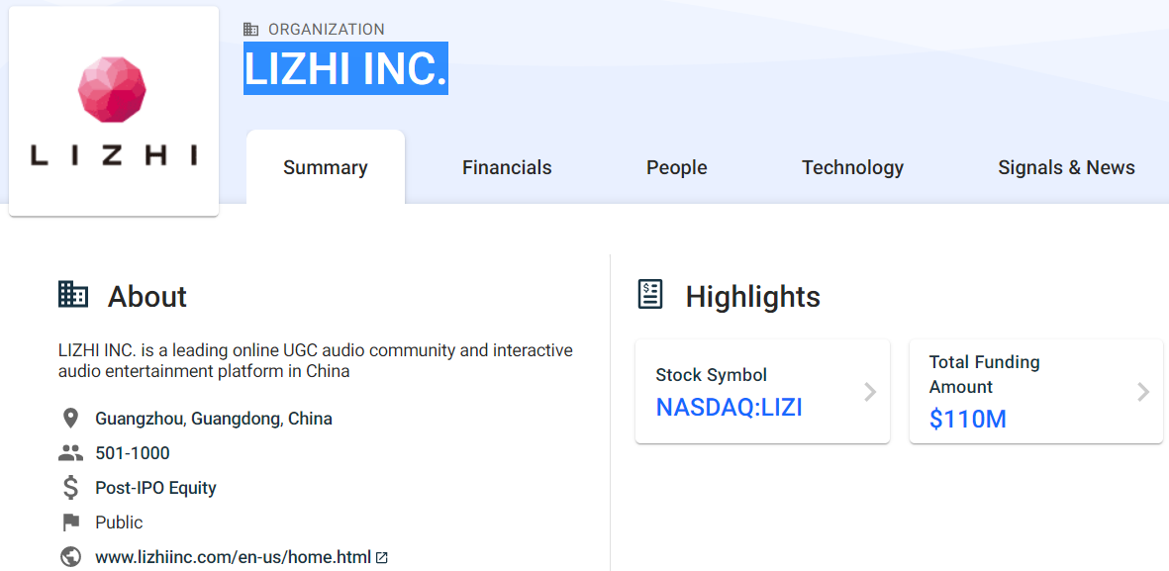Click the ORGANIZATION label text
This screenshot has height=571, width=1169.
click(327, 30)
